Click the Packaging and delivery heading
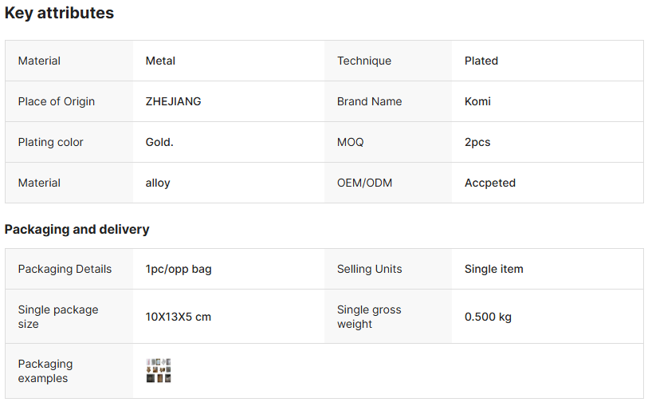 (x=77, y=230)
